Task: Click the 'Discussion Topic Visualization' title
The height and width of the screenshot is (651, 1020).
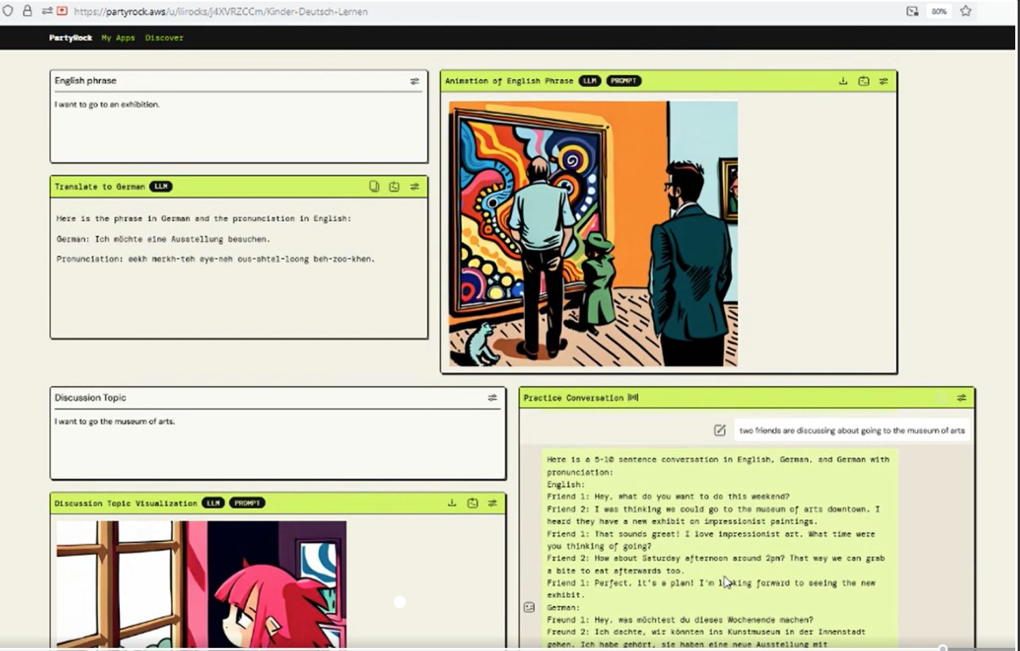Action: pos(126,503)
